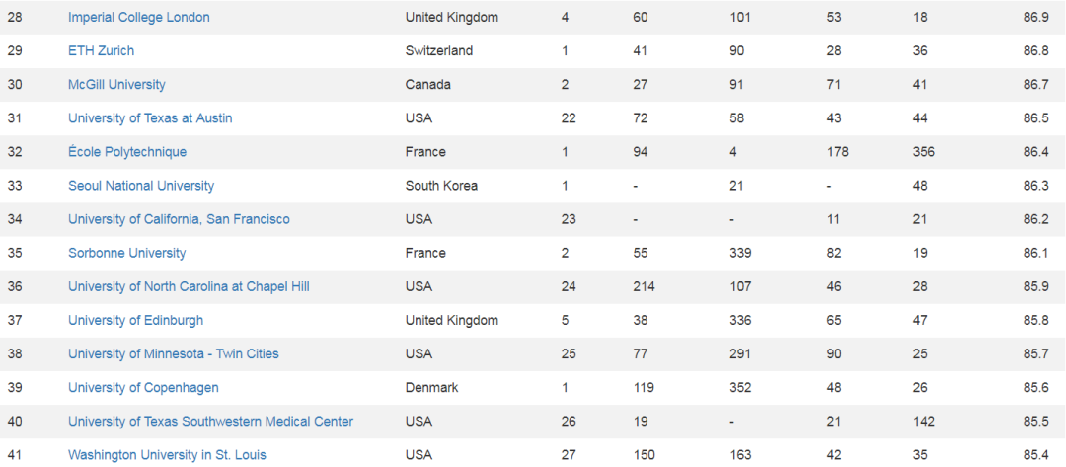Select the University of Copenhagen link
This screenshot has height=467, width=1066.
tap(143, 388)
